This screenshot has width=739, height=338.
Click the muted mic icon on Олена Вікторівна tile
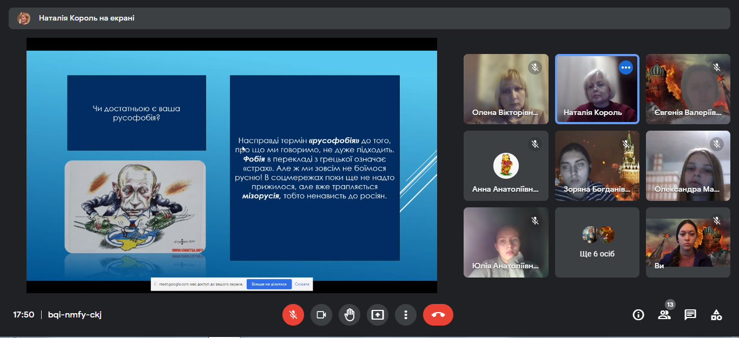click(535, 67)
